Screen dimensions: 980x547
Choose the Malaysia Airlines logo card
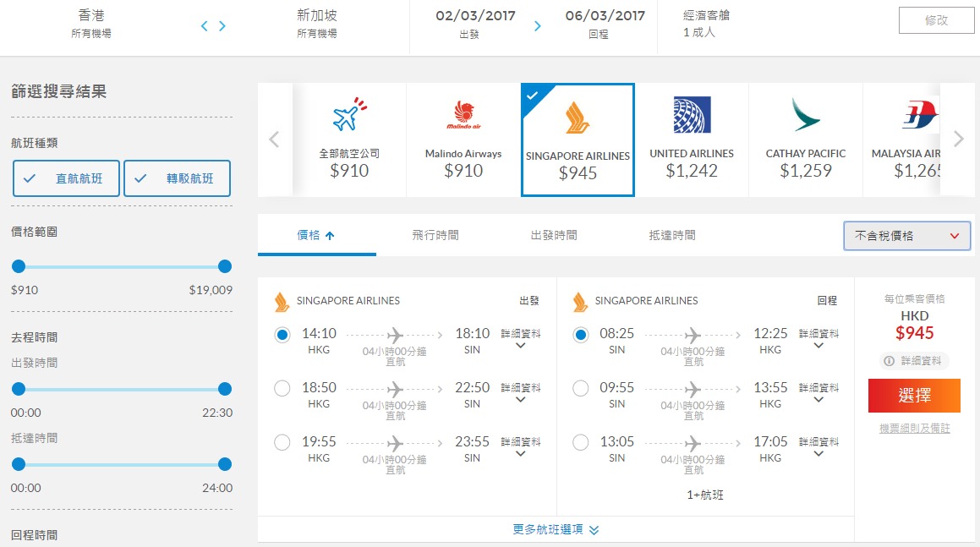coord(902,140)
